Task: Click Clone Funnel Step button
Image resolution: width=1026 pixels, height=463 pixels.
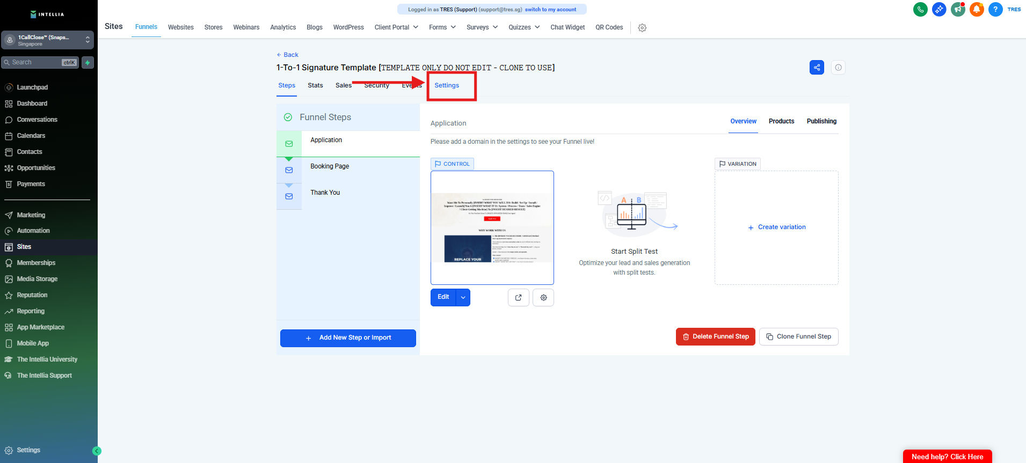Action: pyautogui.click(x=799, y=336)
